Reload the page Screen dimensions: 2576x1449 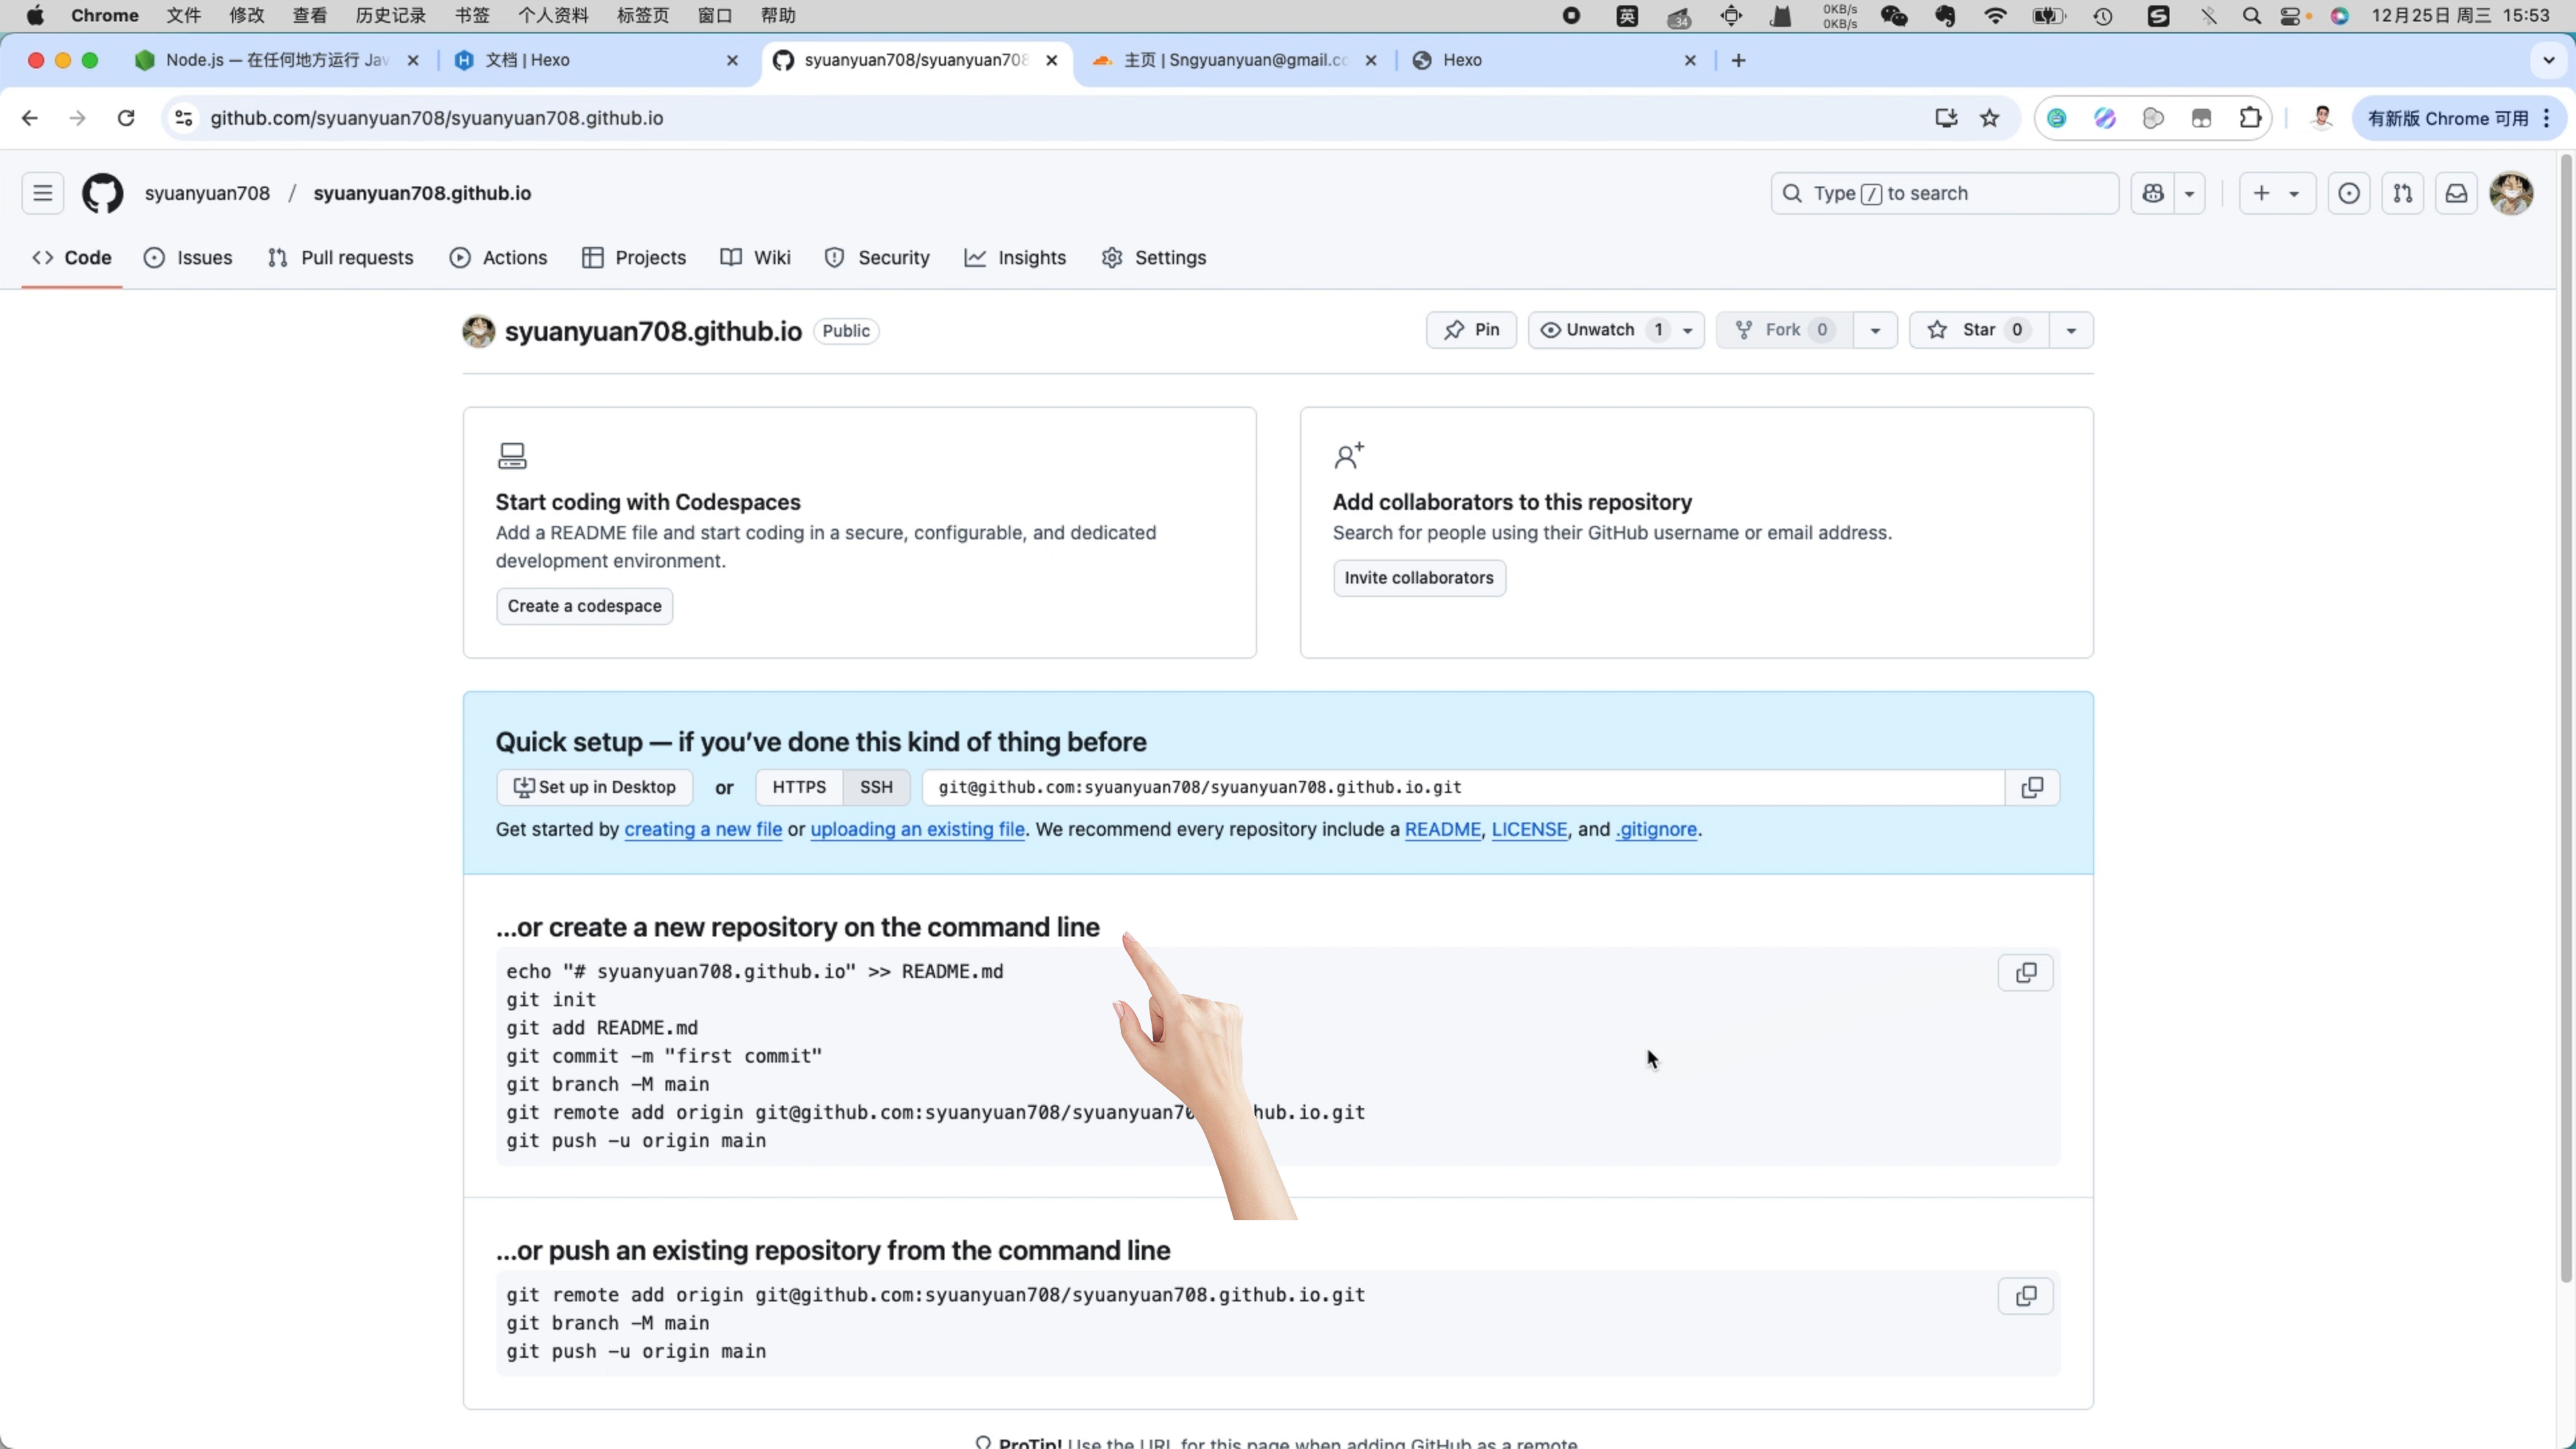126,118
